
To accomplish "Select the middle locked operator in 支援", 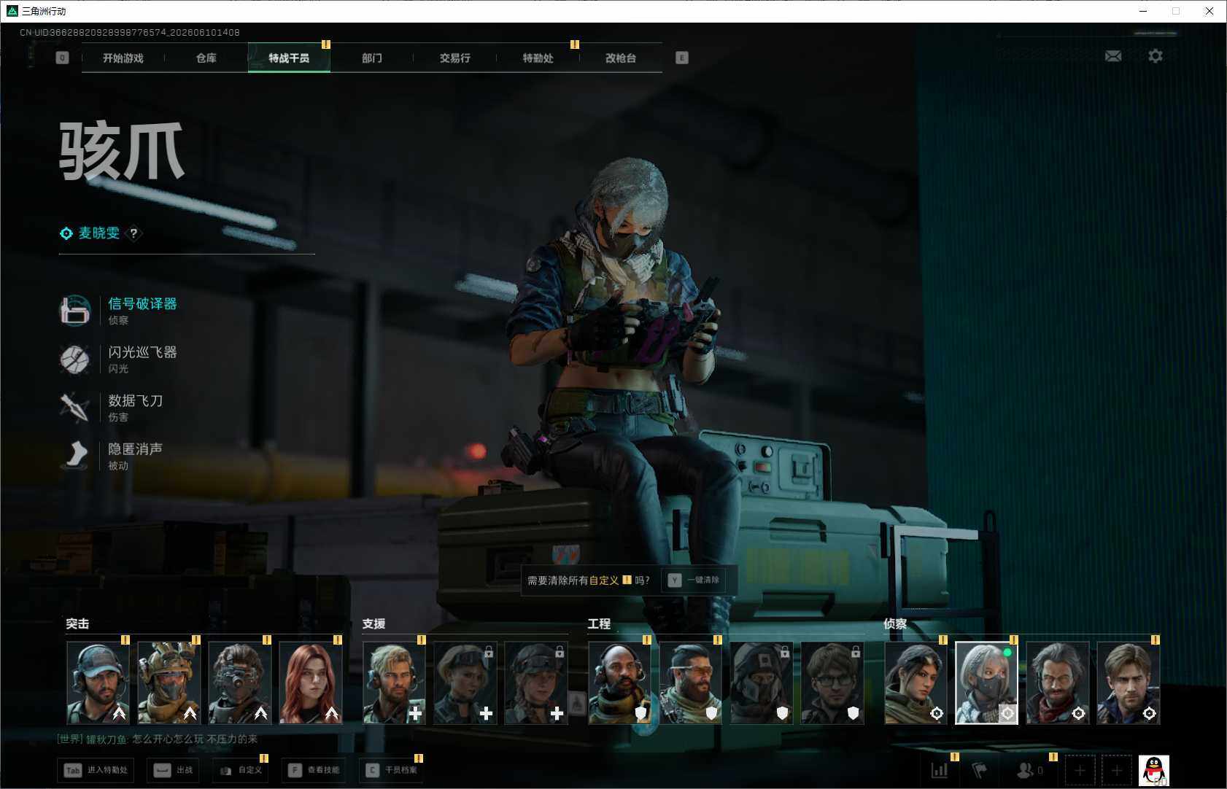I will click(465, 683).
